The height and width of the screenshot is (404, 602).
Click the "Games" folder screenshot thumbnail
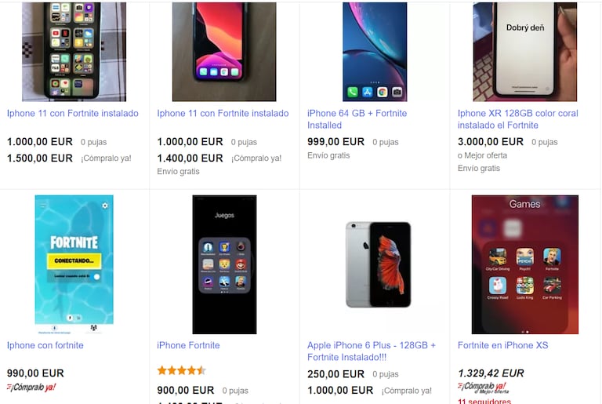[525, 264]
